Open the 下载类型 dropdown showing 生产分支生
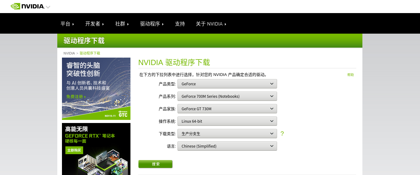 (227, 134)
